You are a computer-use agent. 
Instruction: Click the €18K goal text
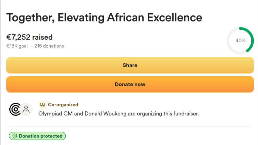pyautogui.click(x=17, y=46)
